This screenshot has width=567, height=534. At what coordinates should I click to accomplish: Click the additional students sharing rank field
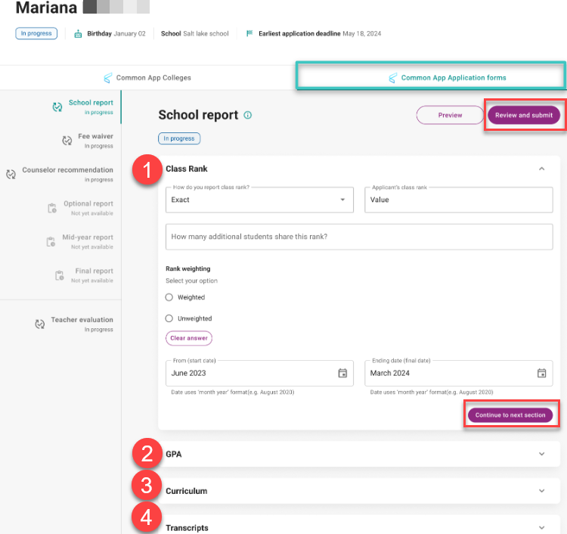tap(359, 237)
